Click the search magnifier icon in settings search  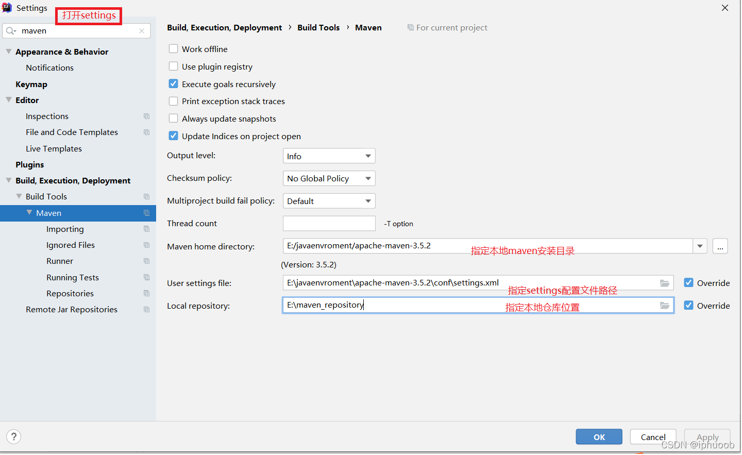click(11, 31)
